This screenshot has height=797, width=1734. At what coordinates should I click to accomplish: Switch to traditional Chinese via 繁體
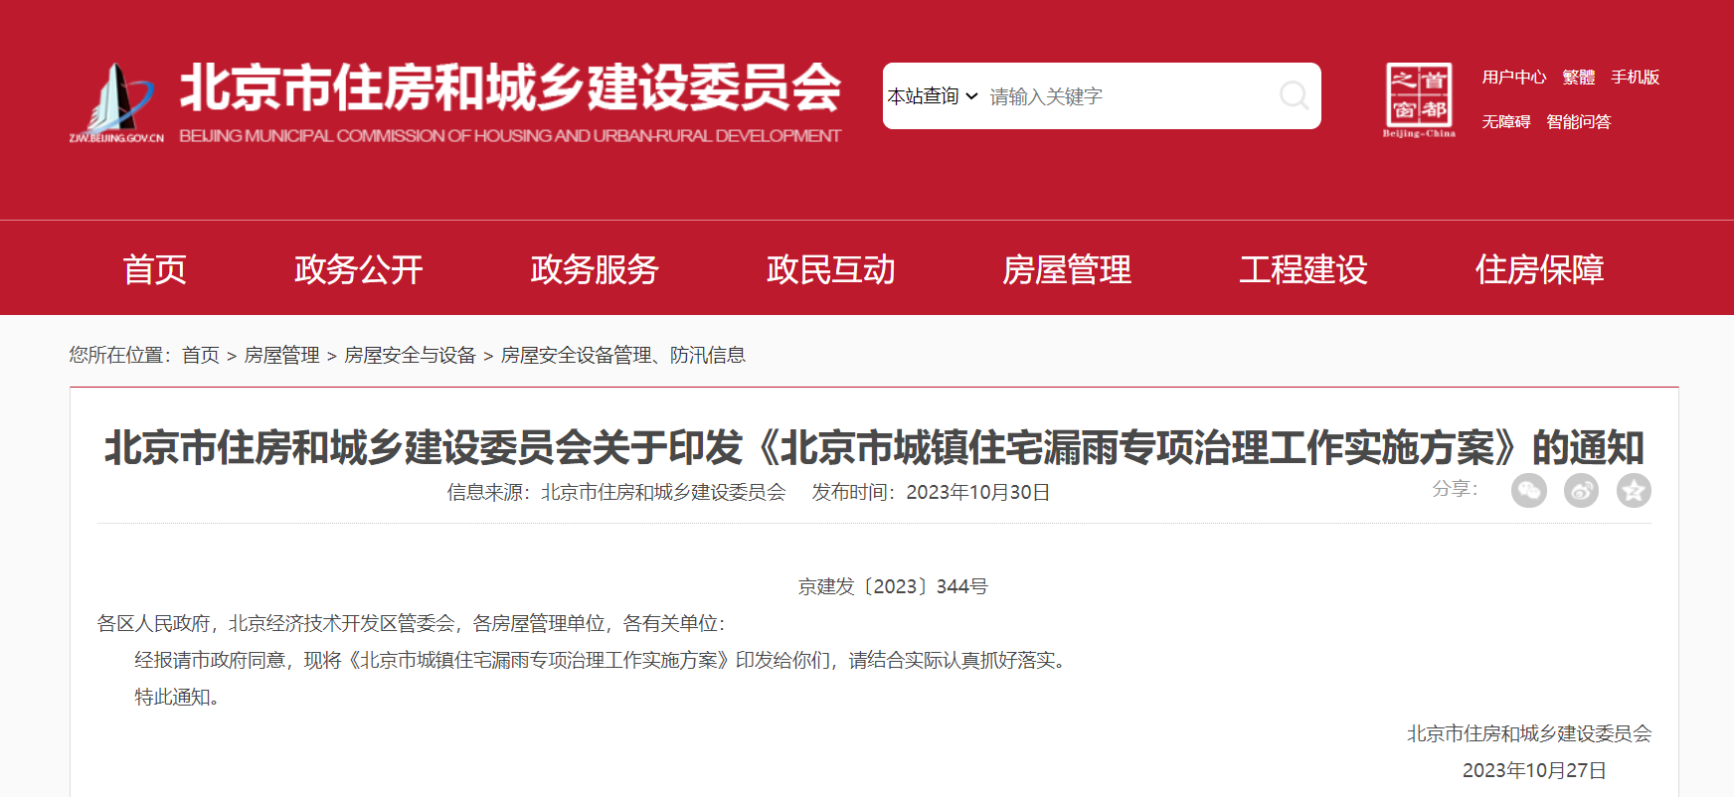coord(1578,78)
